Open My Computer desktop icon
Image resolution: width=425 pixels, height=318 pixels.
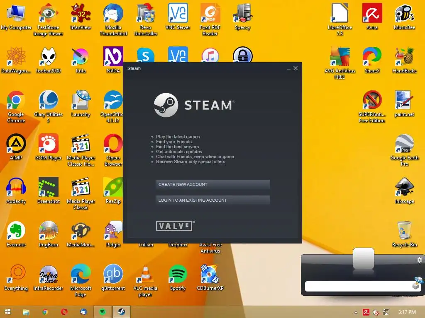16,17
